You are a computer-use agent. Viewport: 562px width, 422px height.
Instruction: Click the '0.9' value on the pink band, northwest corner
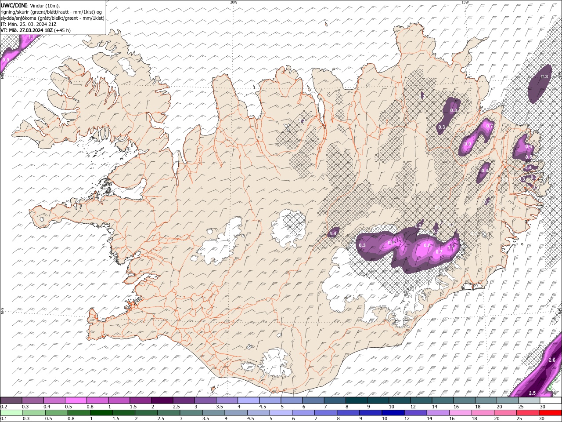6,60
